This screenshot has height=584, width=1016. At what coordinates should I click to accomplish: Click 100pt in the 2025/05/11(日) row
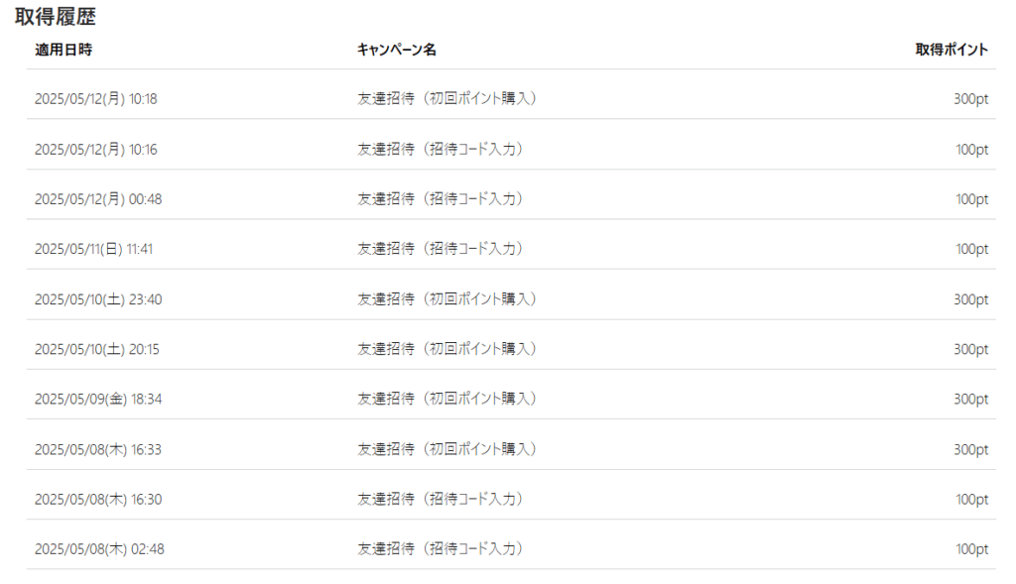[x=972, y=249]
